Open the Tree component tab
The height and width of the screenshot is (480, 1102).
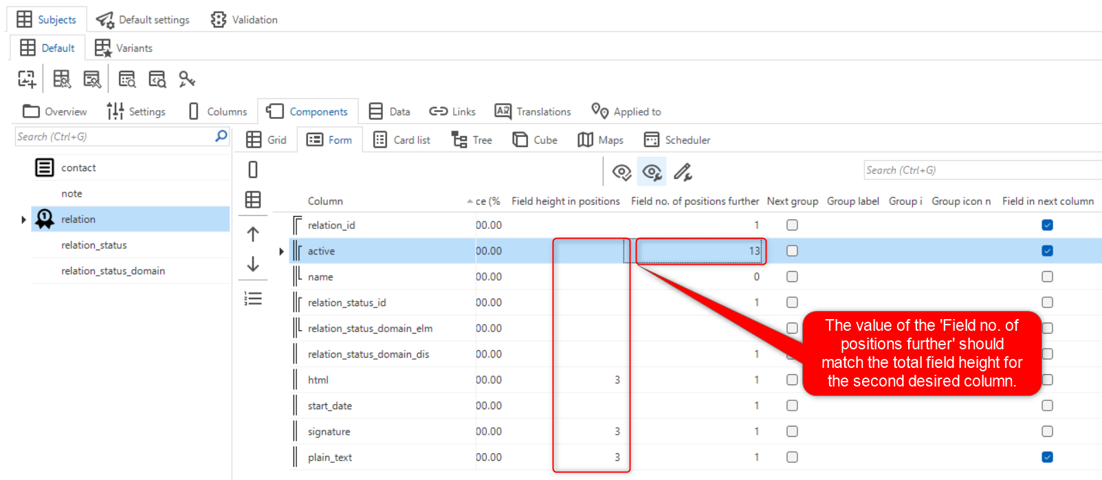click(x=472, y=140)
